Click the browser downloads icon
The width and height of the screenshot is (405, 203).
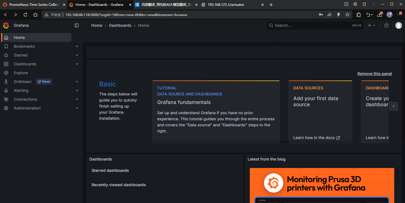pos(380,15)
